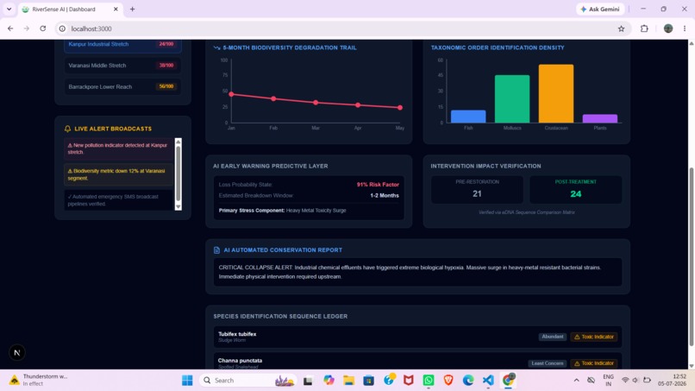
Task: Open Microsoft Edge from the taskbar
Action: pyautogui.click(x=468, y=381)
